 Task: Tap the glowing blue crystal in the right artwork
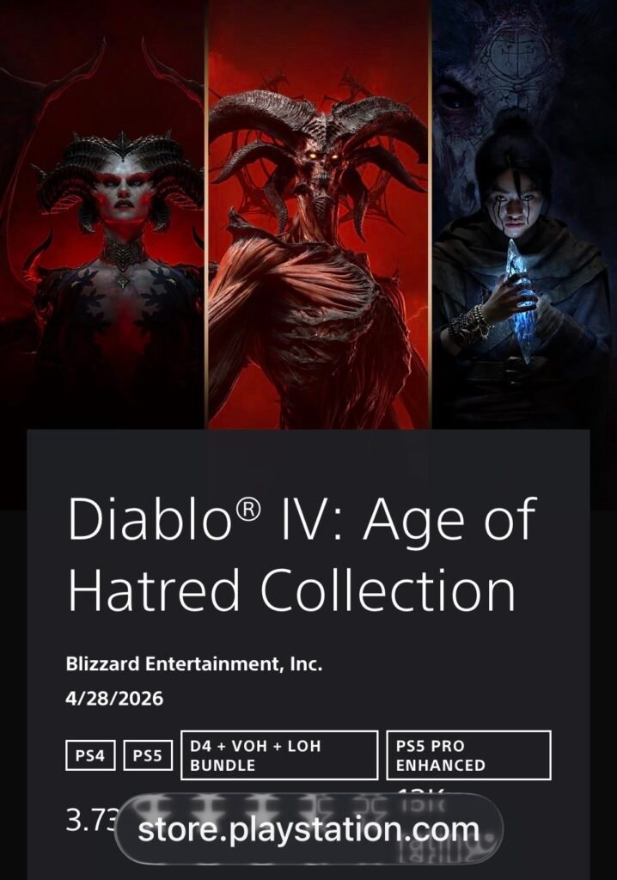click(x=522, y=300)
